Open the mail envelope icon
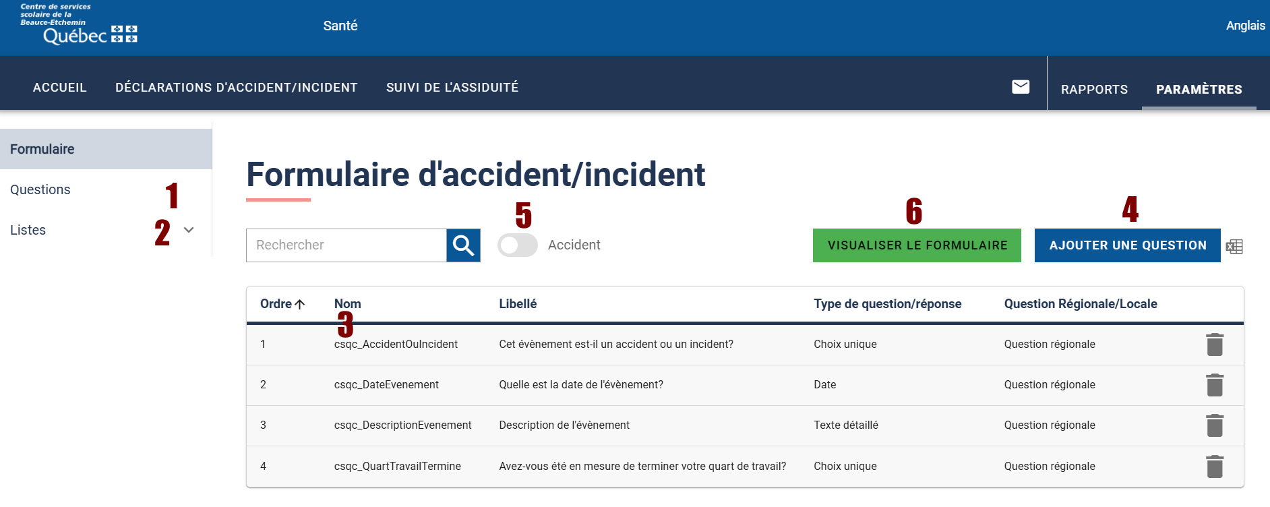 pyautogui.click(x=1021, y=87)
